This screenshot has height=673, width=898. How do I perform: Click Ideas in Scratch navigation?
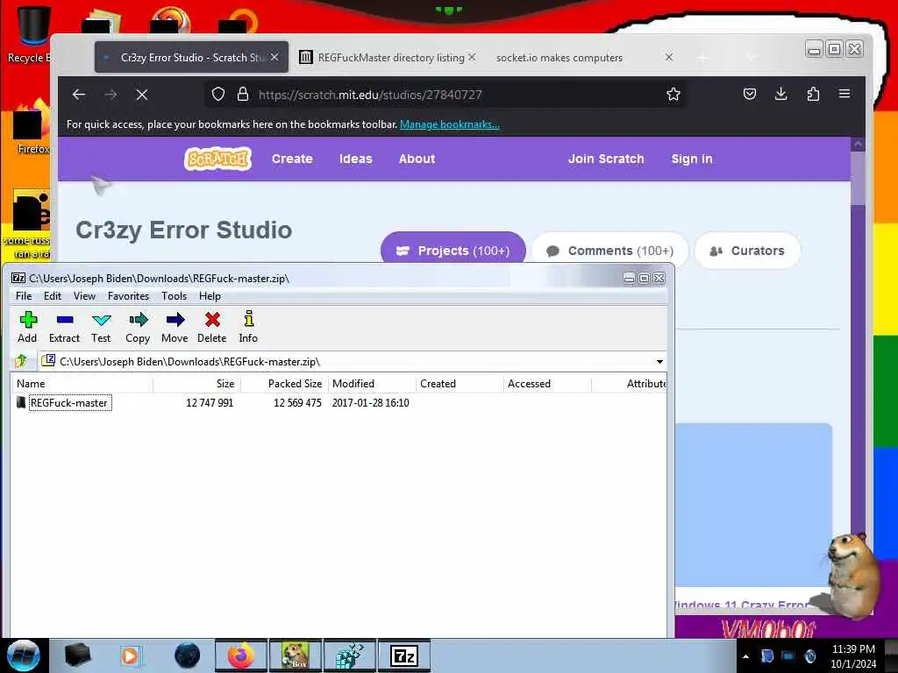[356, 159]
